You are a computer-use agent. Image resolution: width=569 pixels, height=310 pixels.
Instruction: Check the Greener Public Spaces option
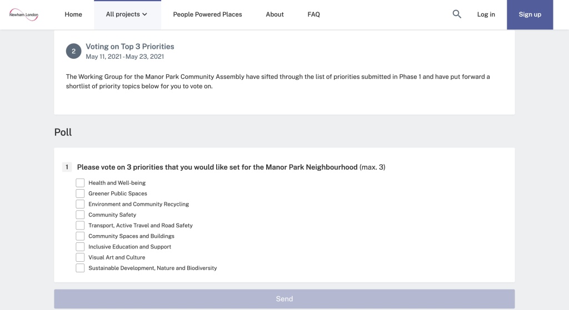(80, 194)
